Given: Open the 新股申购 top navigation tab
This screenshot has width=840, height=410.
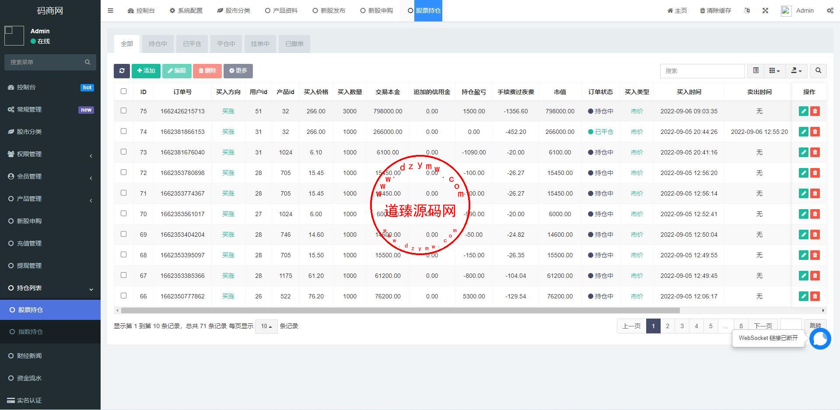Looking at the screenshot, I should point(376,11).
